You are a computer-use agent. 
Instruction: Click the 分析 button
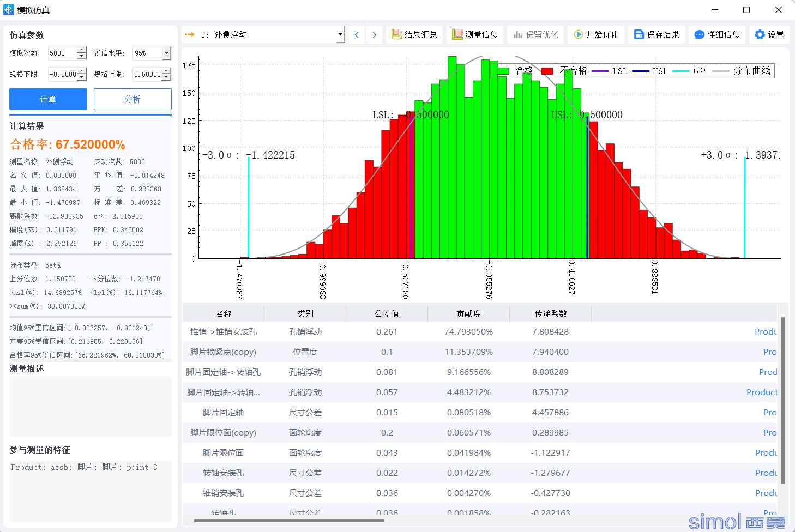tap(132, 99)
